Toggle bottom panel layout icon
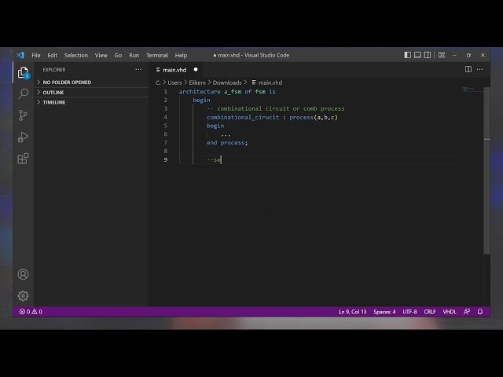Screen dimensions: 503x377 coord(417,55)
